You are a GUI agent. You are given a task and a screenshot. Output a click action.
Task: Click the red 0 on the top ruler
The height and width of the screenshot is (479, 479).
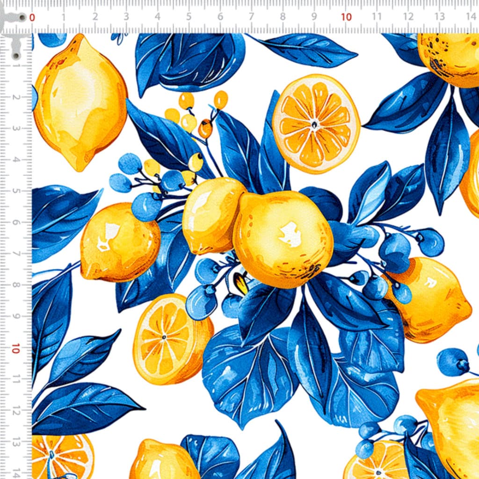(32, 18)
